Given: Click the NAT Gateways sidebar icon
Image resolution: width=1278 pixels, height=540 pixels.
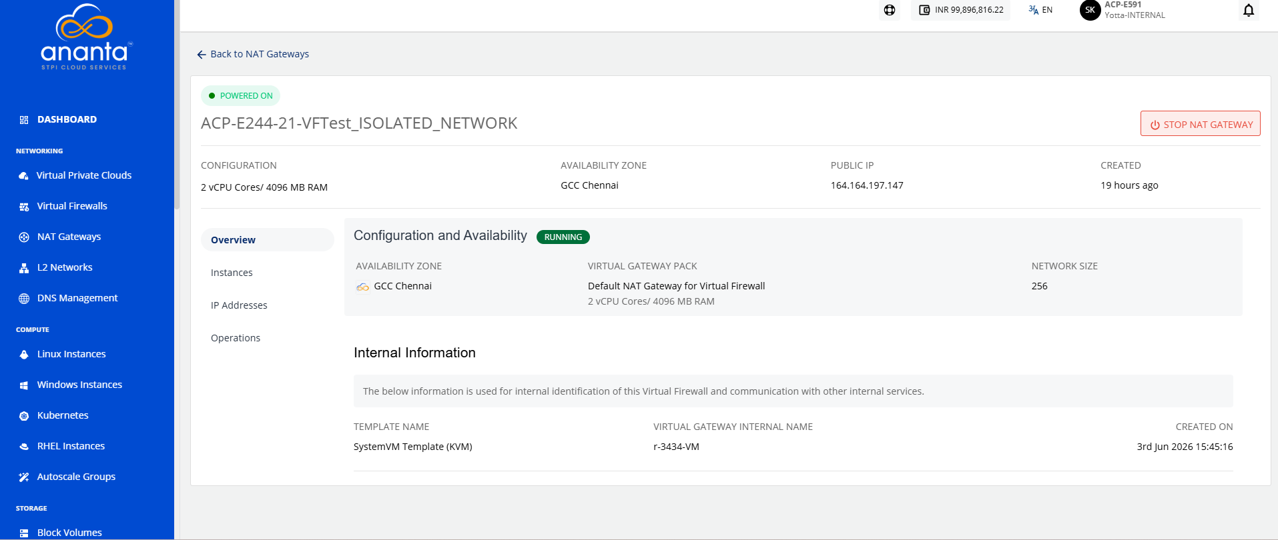Looking at the screenshot, I should 24,237.
